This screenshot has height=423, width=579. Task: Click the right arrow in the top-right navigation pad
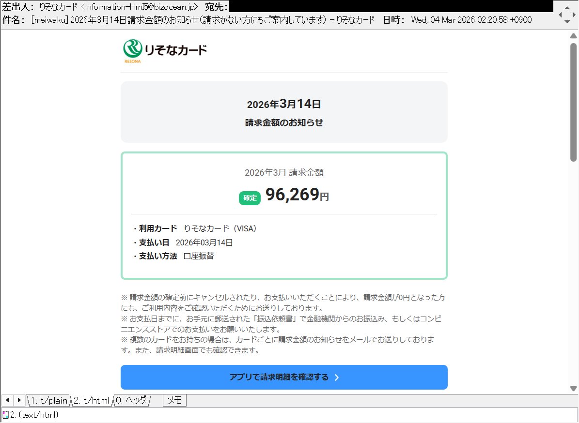click(x=574, y=15)
